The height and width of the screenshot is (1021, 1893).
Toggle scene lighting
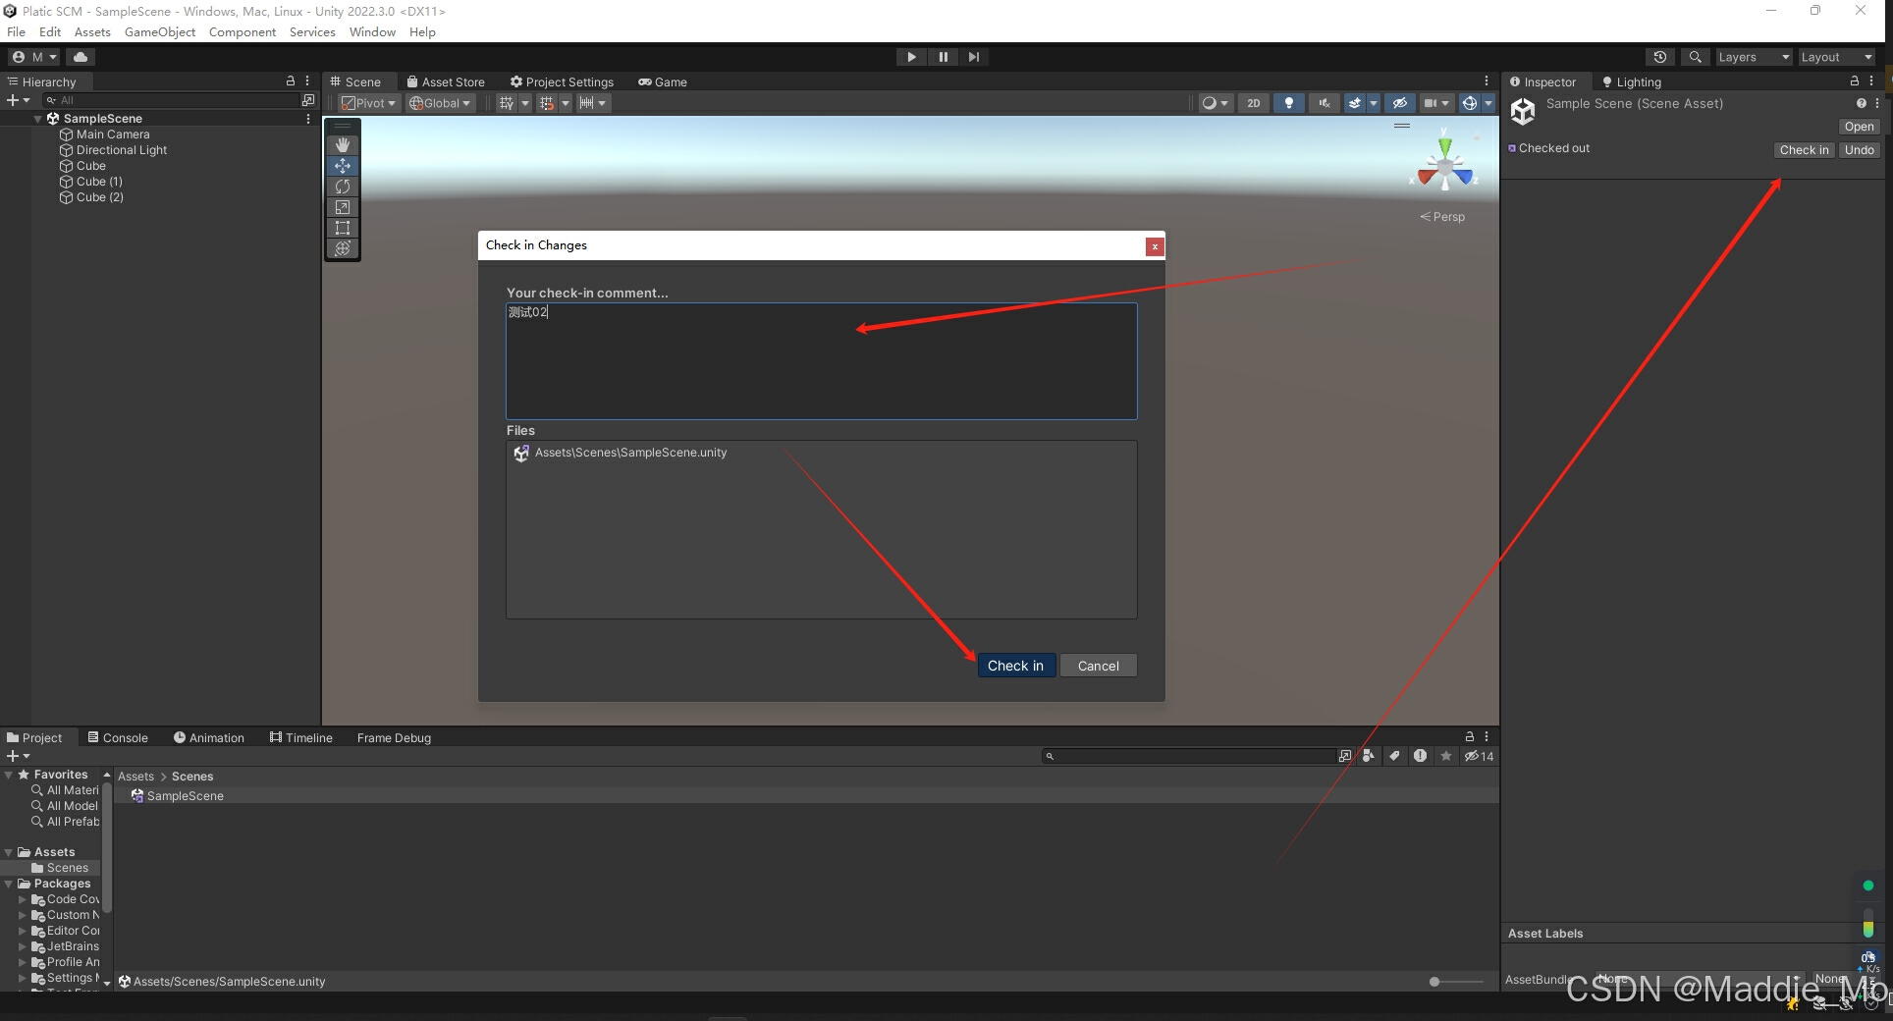(x=1288, y=103)
